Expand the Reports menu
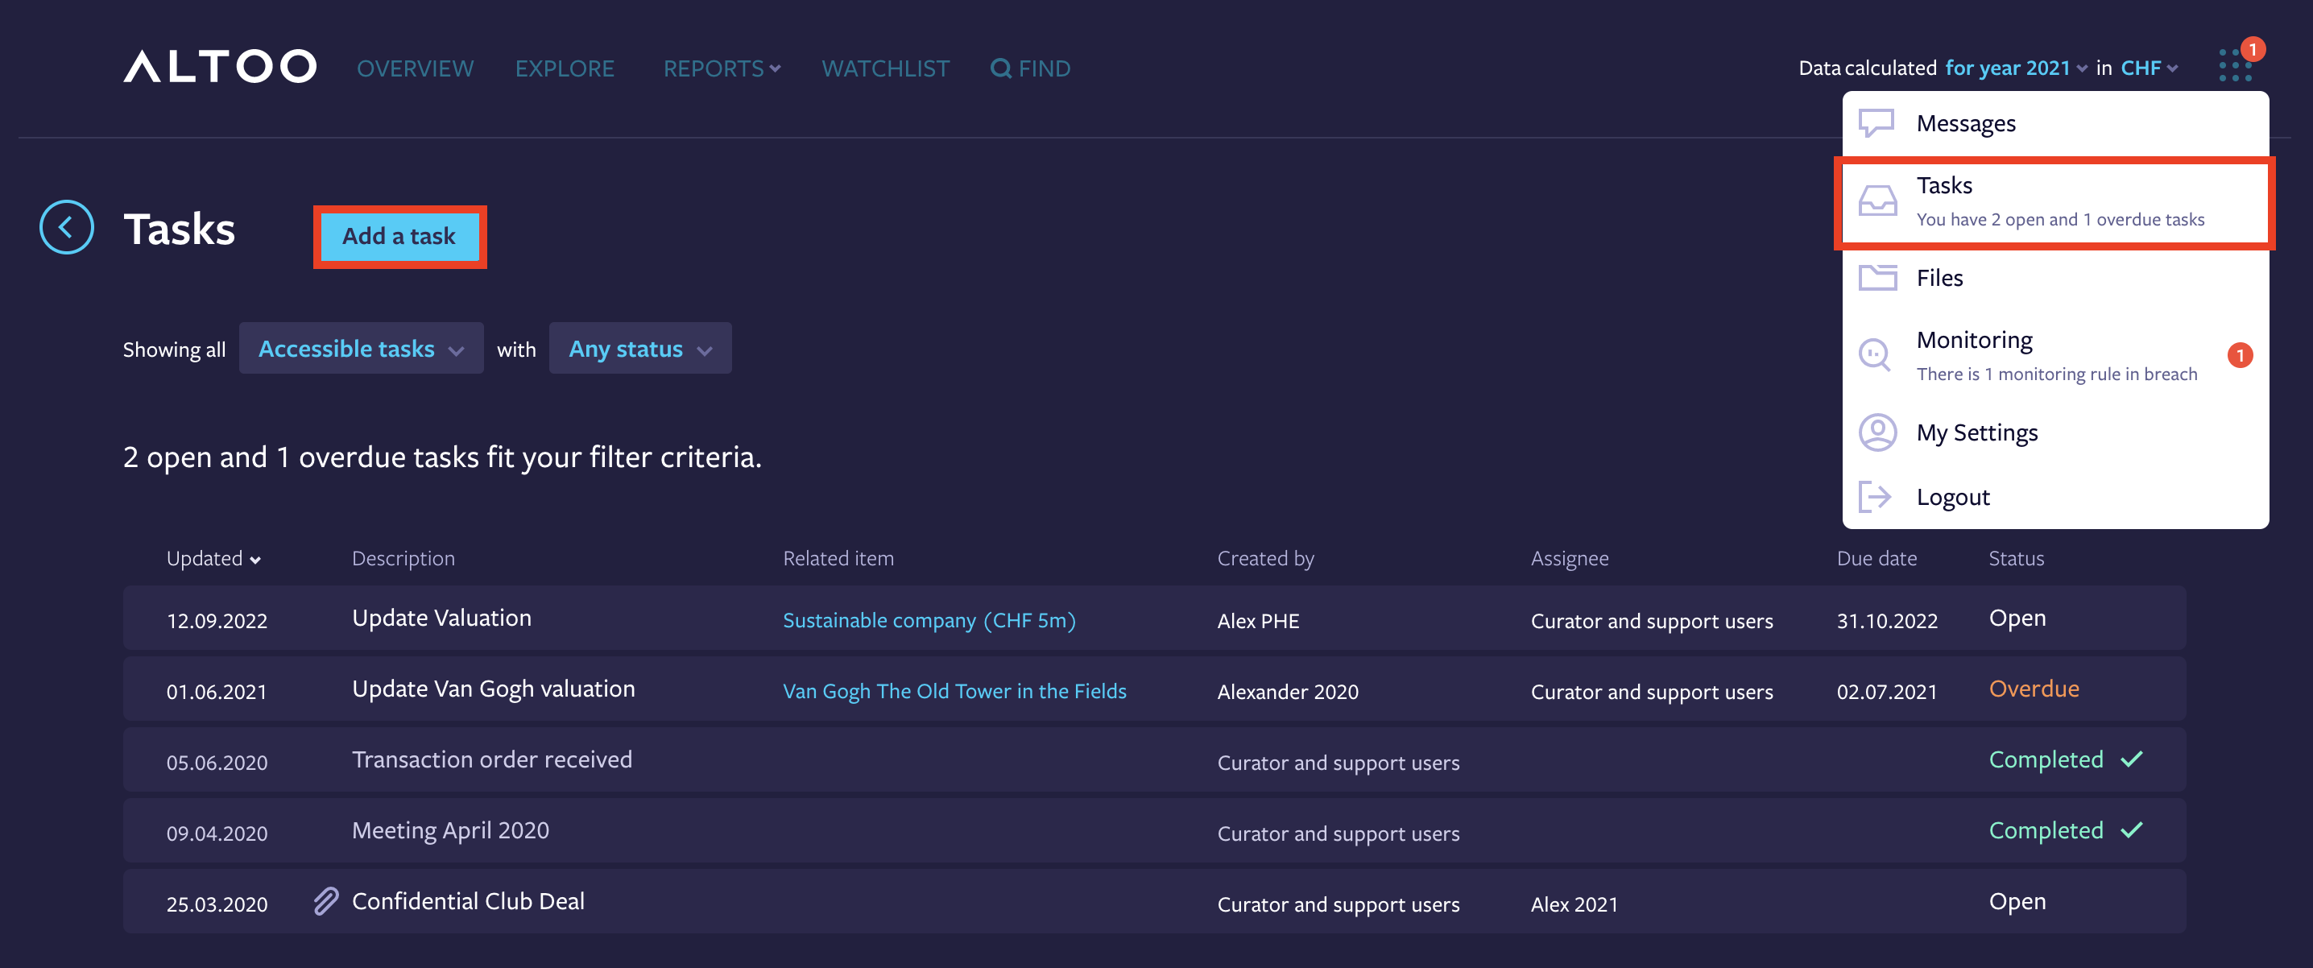 click(x=721, y=68)
